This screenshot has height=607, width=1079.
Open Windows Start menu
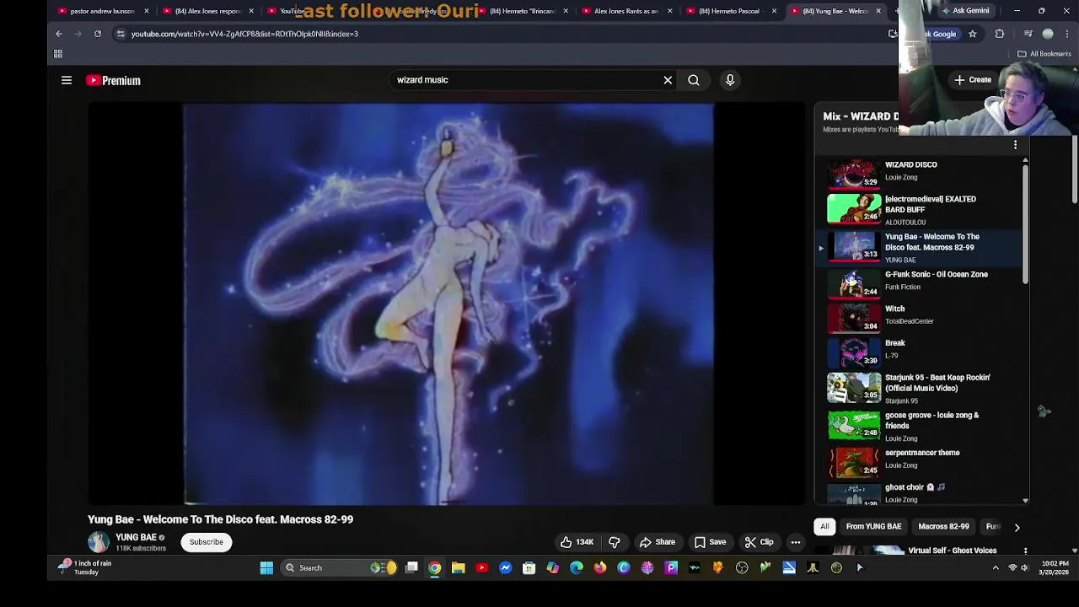pos(266,568)
